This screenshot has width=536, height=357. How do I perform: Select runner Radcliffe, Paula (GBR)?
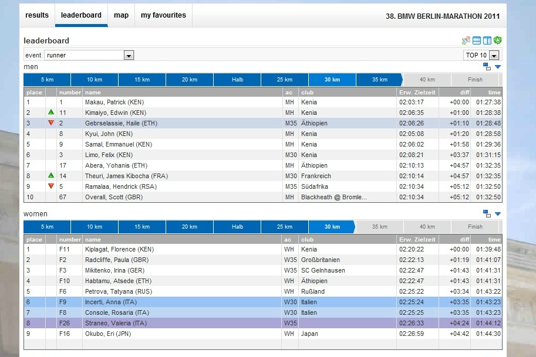click(263, 260)
